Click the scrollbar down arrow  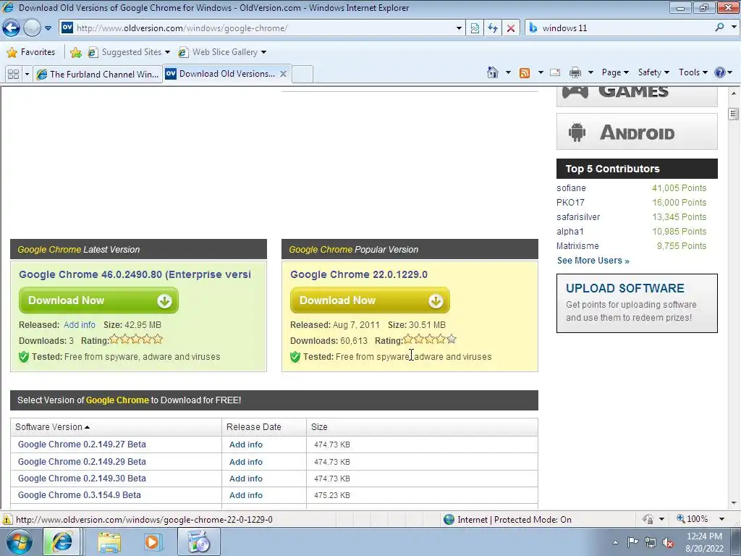(x=734, y=503)
